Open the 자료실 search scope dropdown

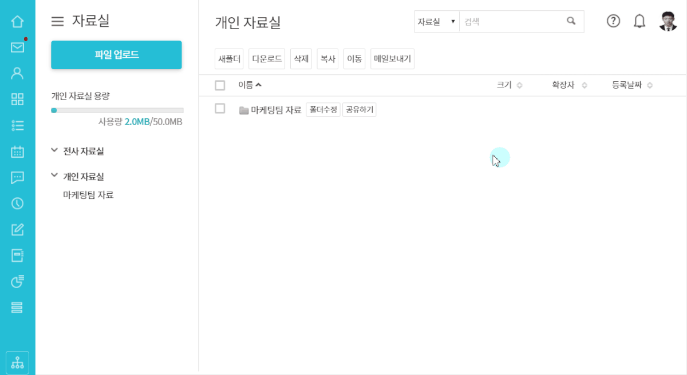click(437, 21)
